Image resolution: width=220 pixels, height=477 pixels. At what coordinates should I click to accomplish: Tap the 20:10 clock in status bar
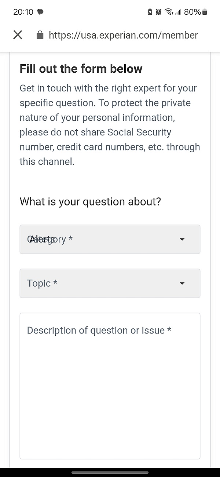[23, 12]
